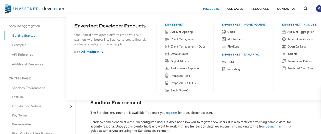Click the Predicted Cash Flow wallet icon
The height and width of the screenshot is (134, 321).
tap(284, 68)
